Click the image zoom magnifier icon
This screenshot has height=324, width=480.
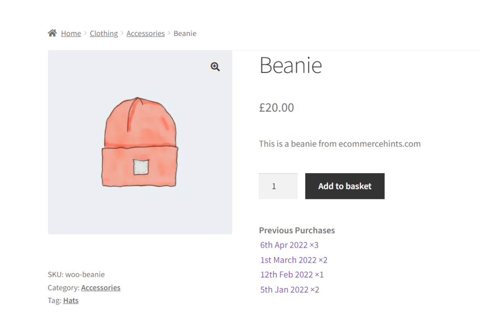tap(215, 66)
